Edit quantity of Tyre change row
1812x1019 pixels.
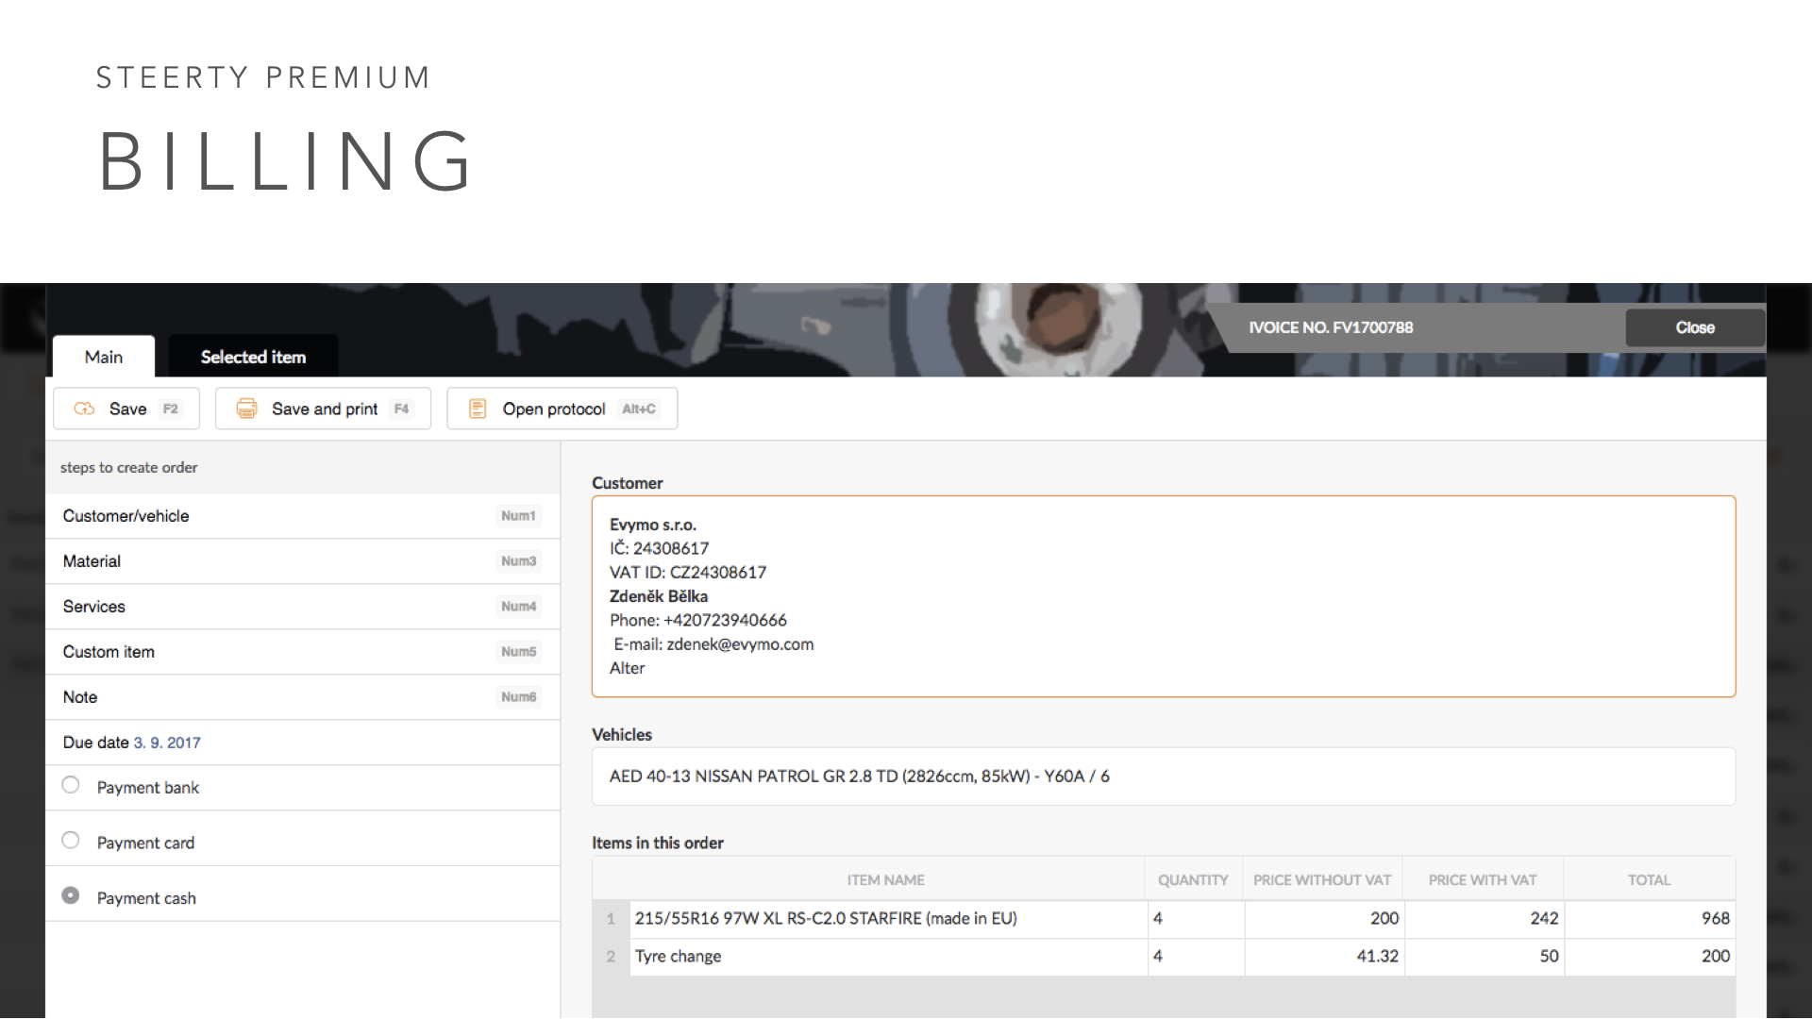1194,956
